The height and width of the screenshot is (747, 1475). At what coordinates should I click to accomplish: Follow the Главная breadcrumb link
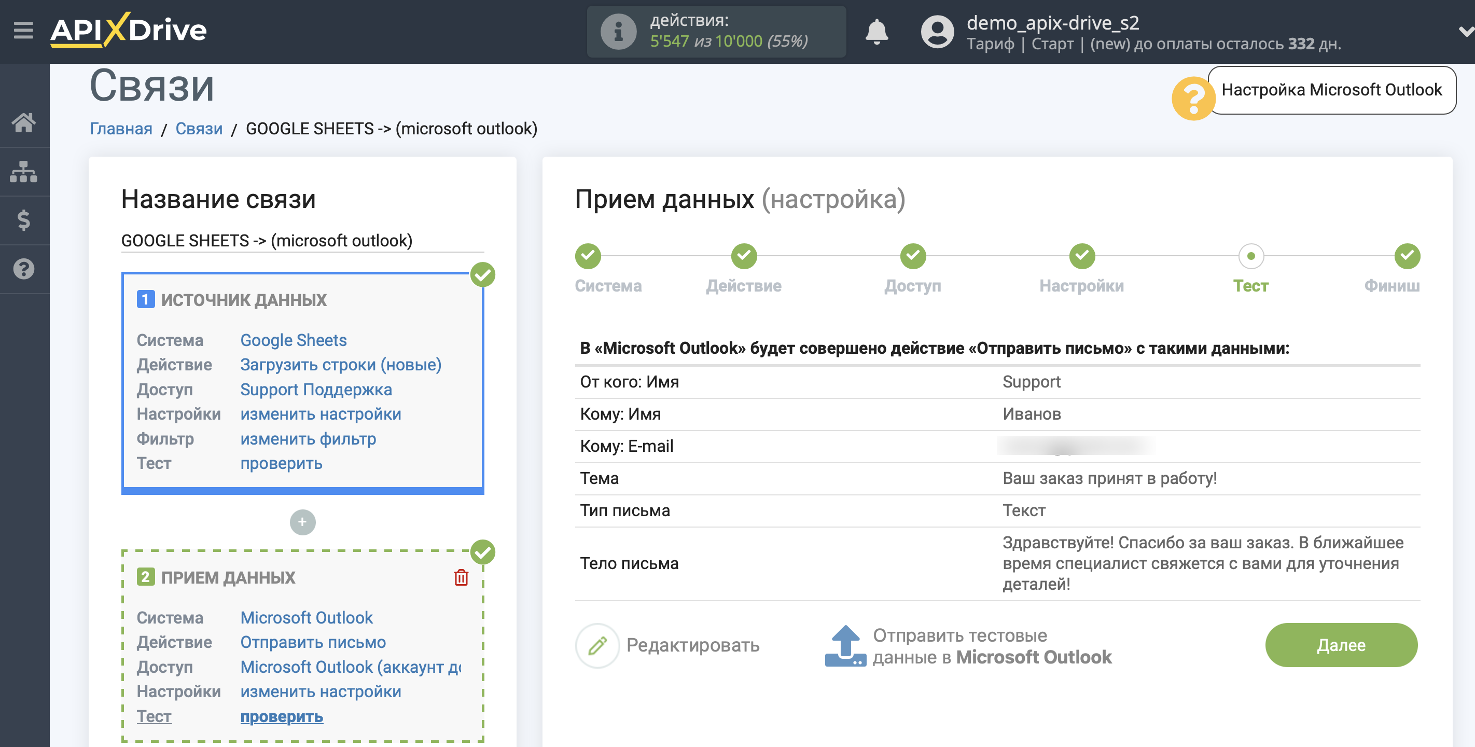121,128
